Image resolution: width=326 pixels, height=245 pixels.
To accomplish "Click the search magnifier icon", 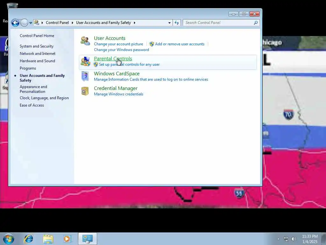I will 256,23.
